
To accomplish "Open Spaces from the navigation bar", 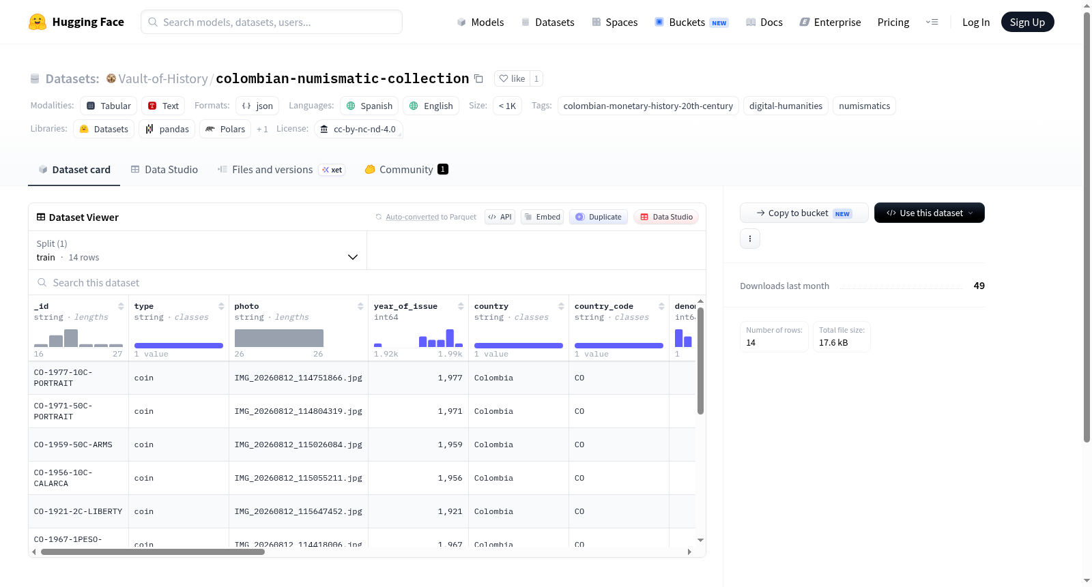I will coord(614,22).
